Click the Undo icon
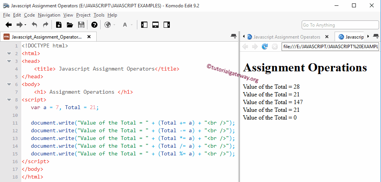381x182 pixels. coord(34,25)
